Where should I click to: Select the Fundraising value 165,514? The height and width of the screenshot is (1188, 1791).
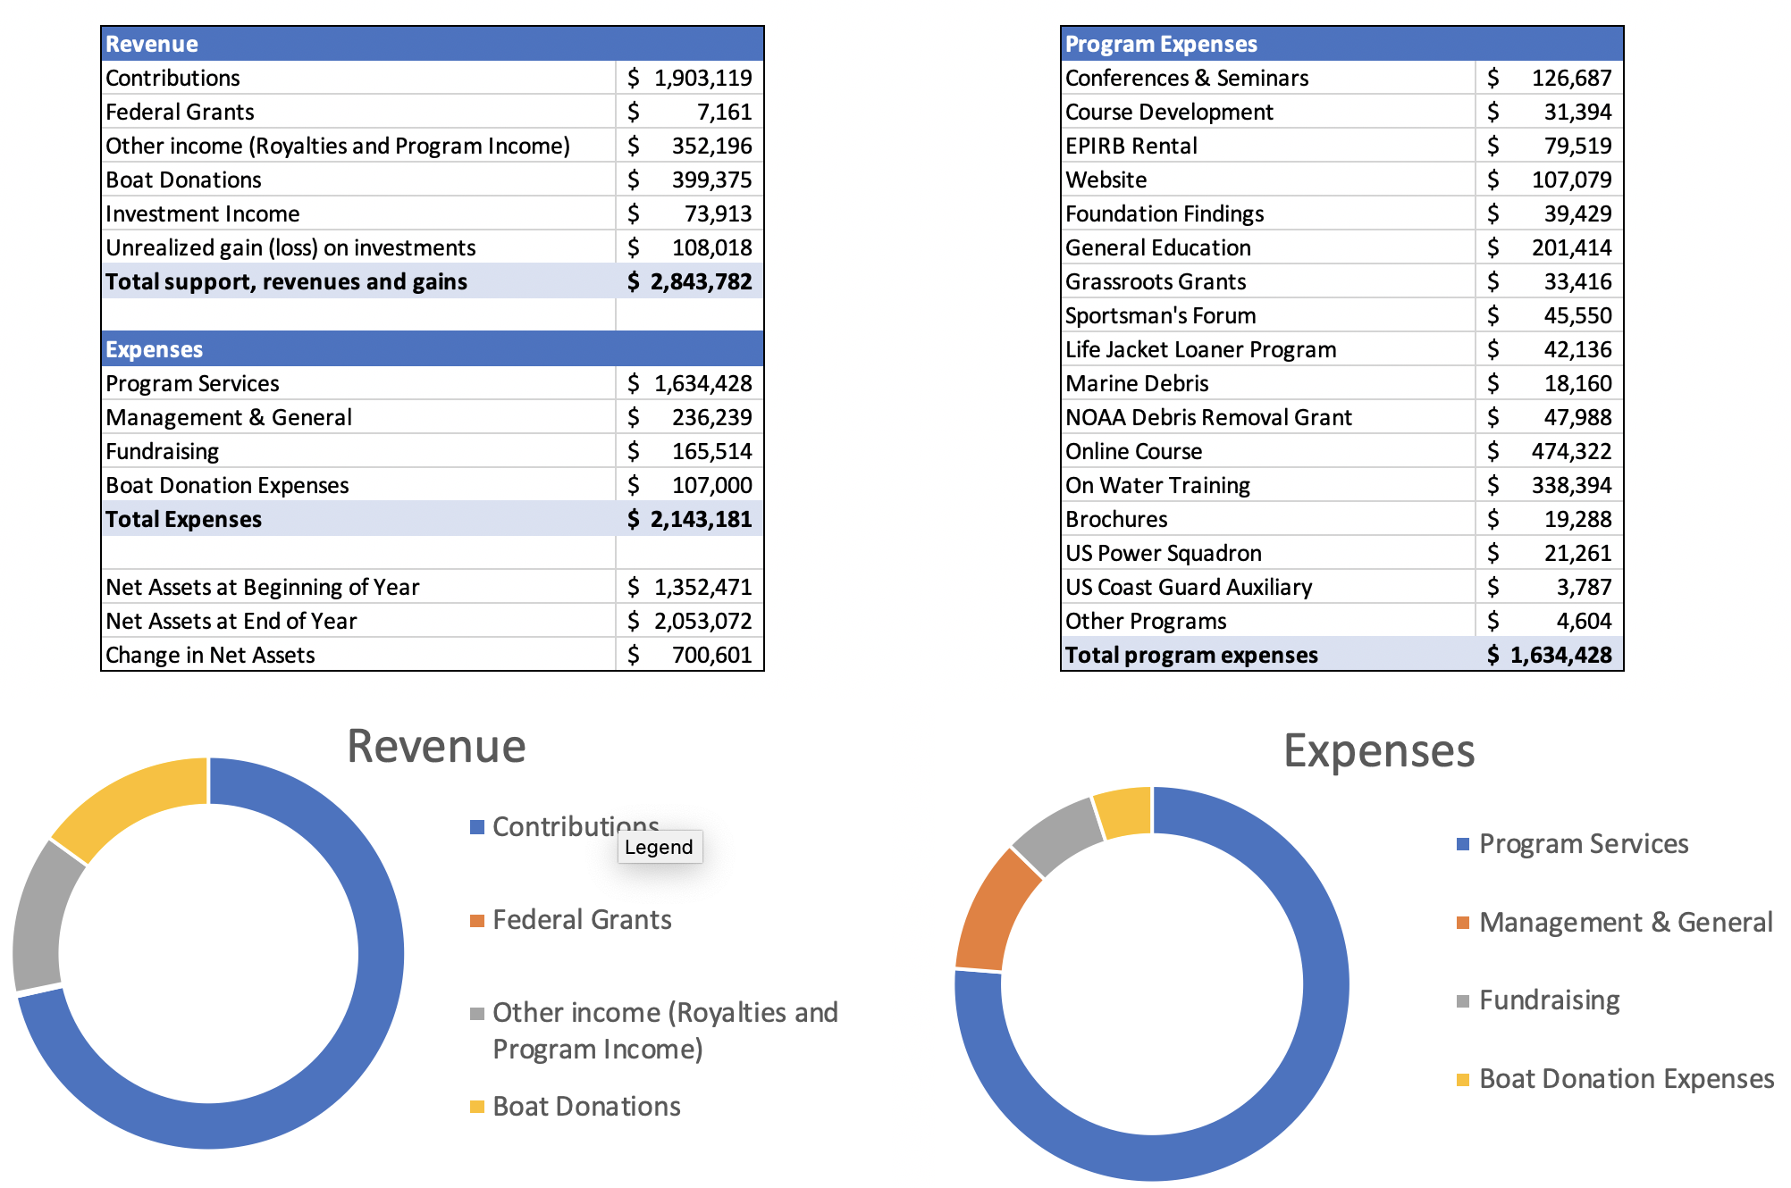point(689,451)
